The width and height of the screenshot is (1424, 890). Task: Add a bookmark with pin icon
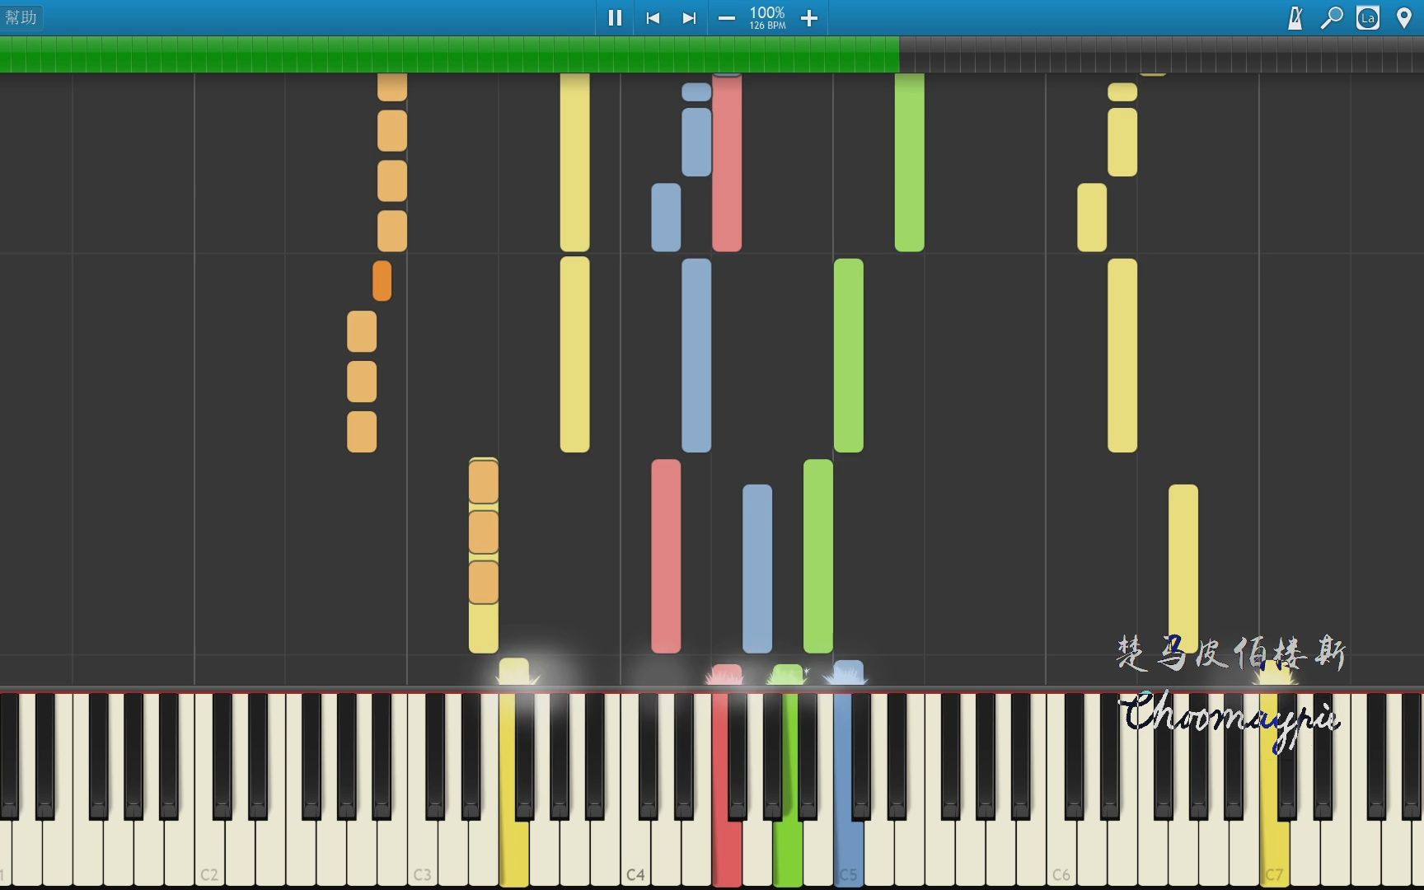(x=1404, y=18)
